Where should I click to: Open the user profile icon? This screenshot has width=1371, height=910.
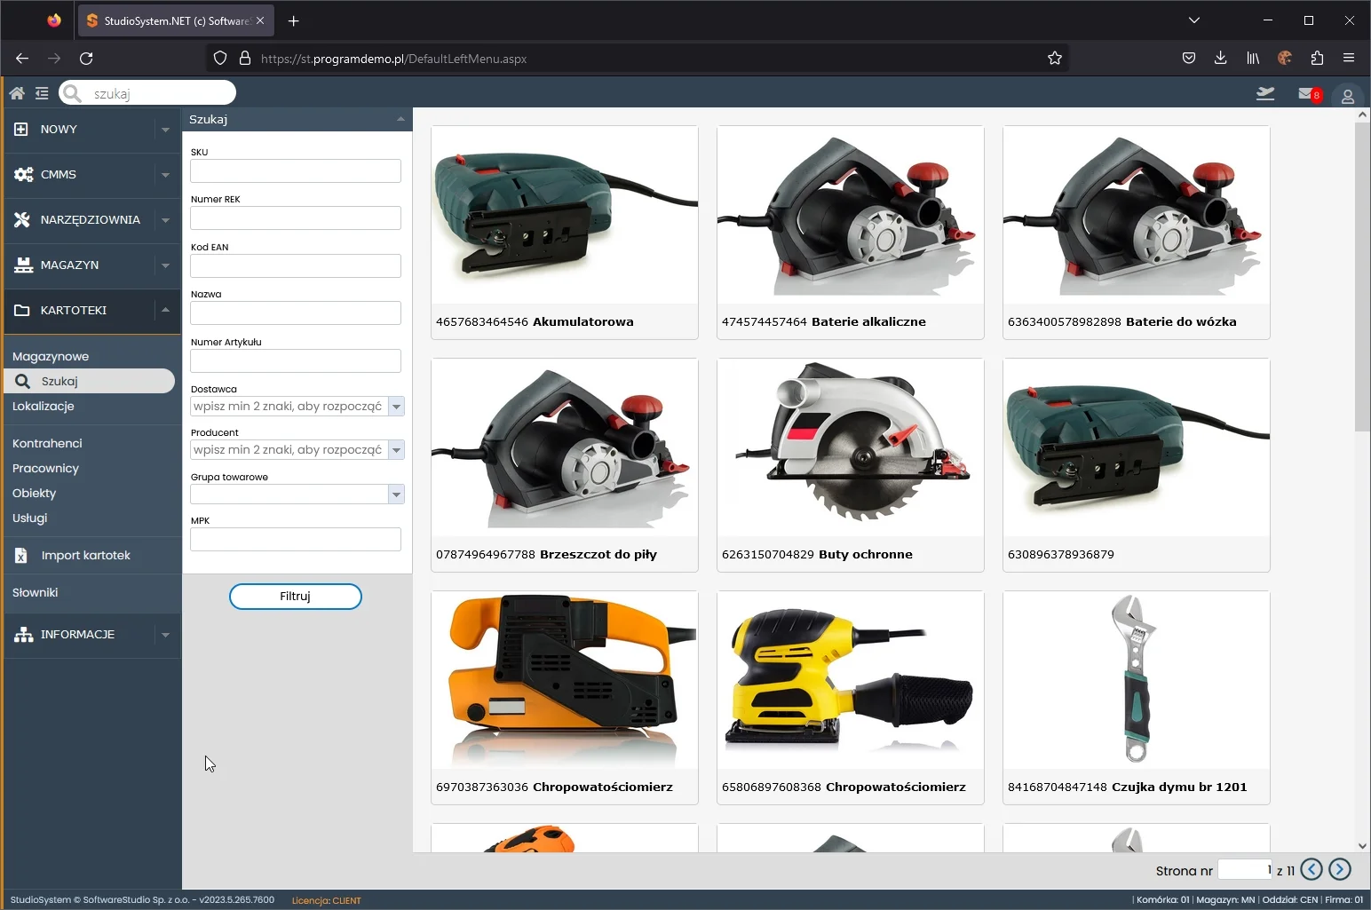(1347, 96)
